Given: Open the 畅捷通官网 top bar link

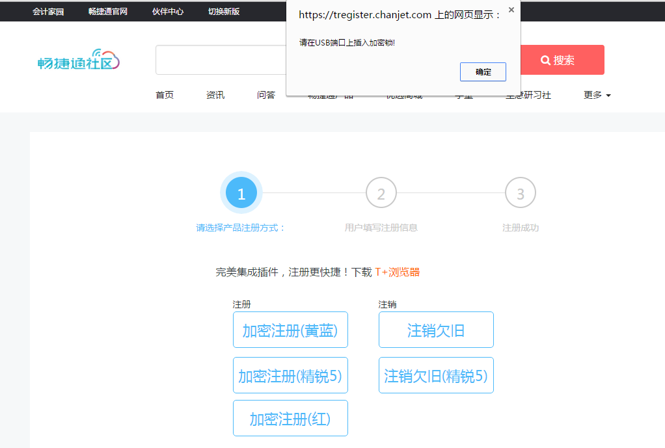Looking at the screenshot, I should tap(108, 12).
